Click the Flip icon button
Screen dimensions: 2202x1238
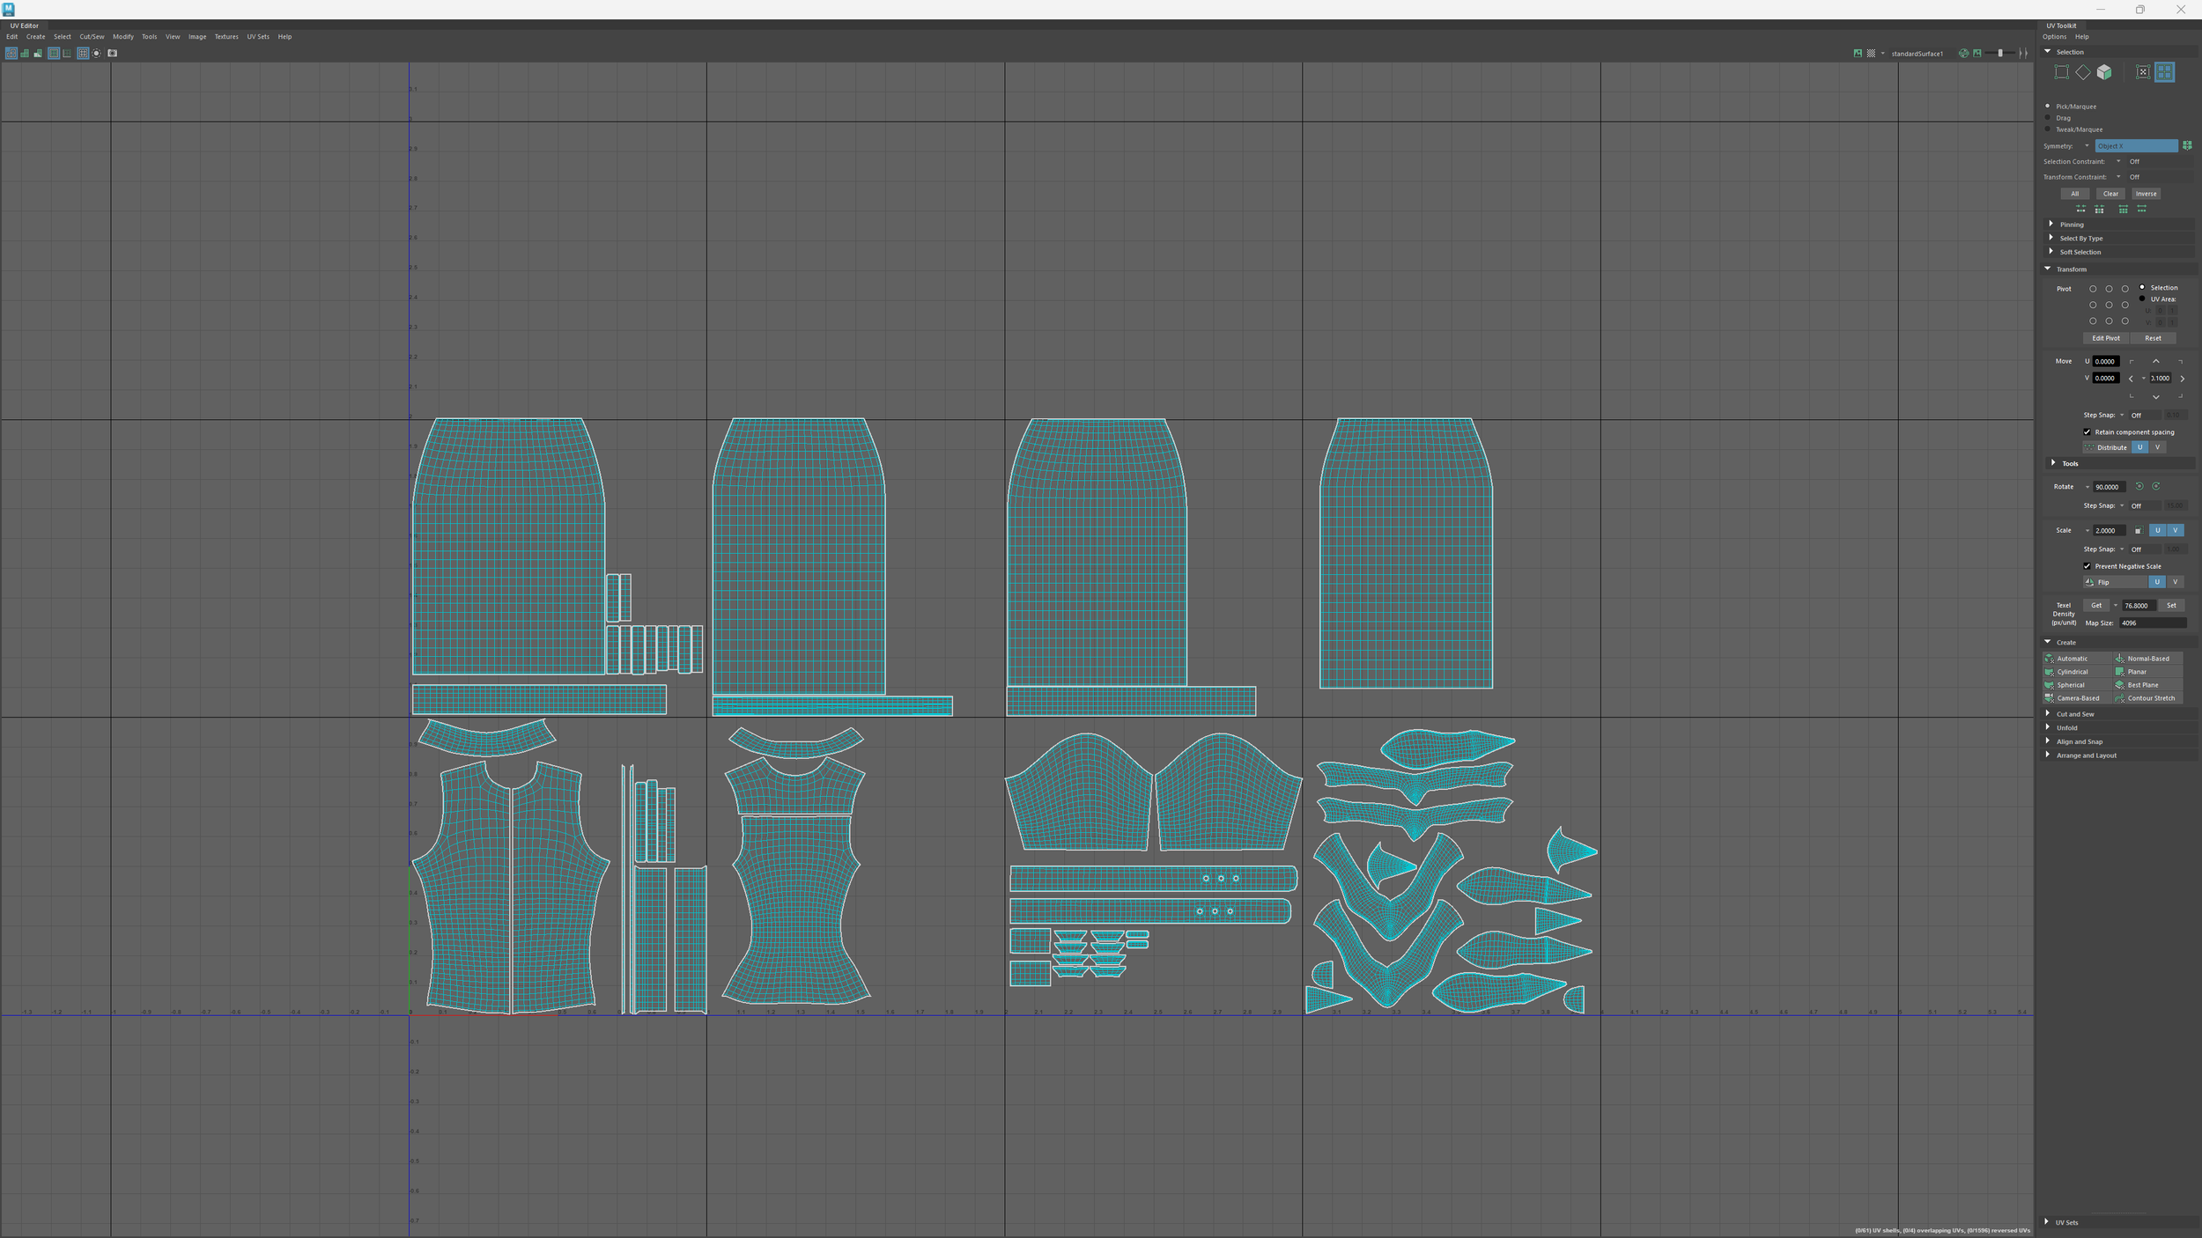(x=2115, y=582)
